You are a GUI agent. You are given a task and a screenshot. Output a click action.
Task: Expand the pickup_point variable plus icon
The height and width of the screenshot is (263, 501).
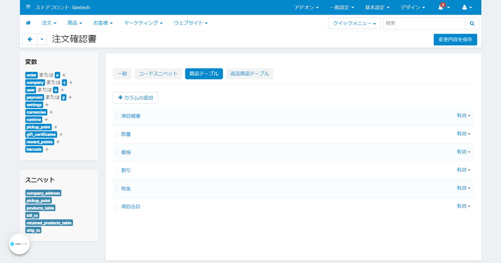point(56,127)
